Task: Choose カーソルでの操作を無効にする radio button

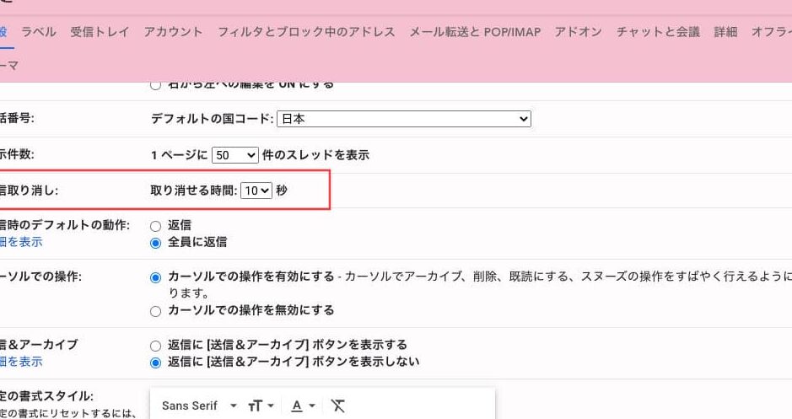Action: coord(155,311)
